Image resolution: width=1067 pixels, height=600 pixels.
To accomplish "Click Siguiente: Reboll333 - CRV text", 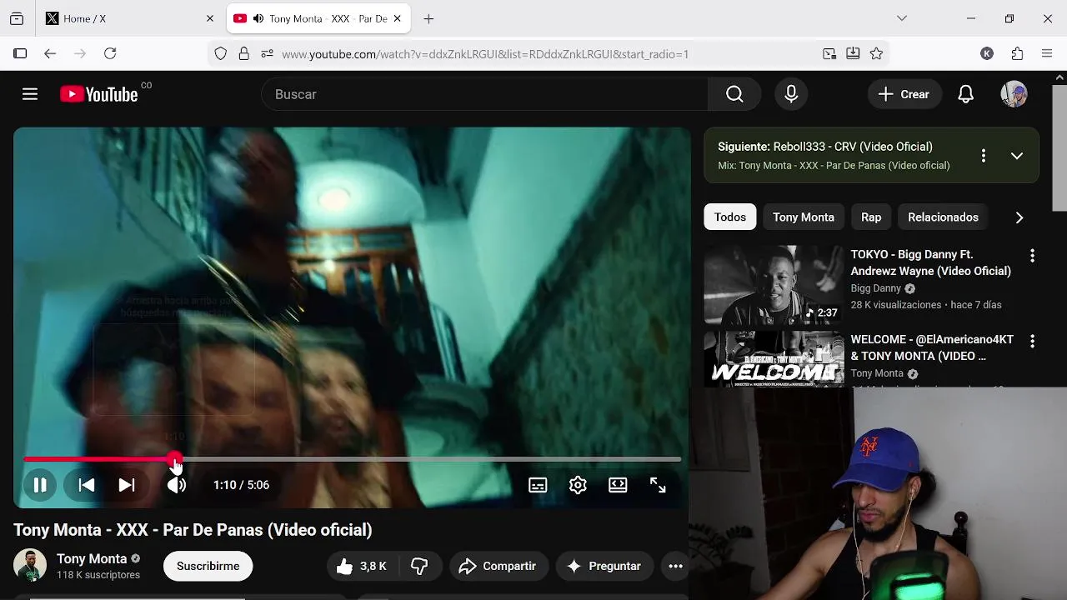I will 825,147.
